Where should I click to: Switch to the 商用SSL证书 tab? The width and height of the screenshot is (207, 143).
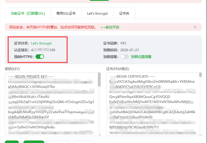pyautogui.click(x=66, y=13)
